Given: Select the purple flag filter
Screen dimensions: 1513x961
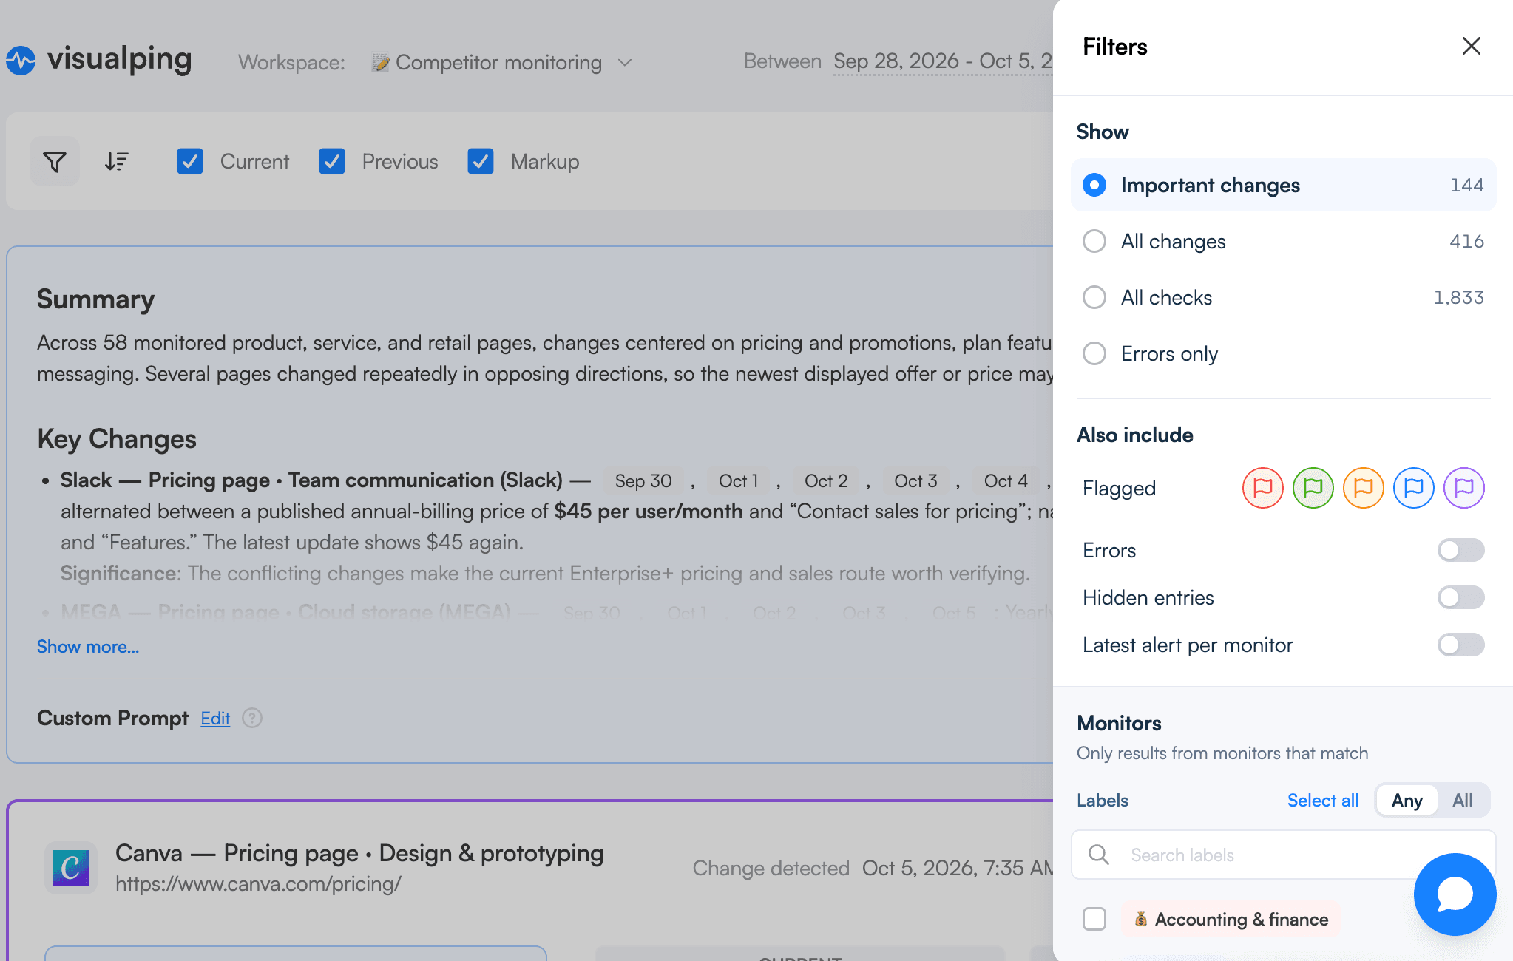Looking at the screenshot, I should [x=1463, y=488].
